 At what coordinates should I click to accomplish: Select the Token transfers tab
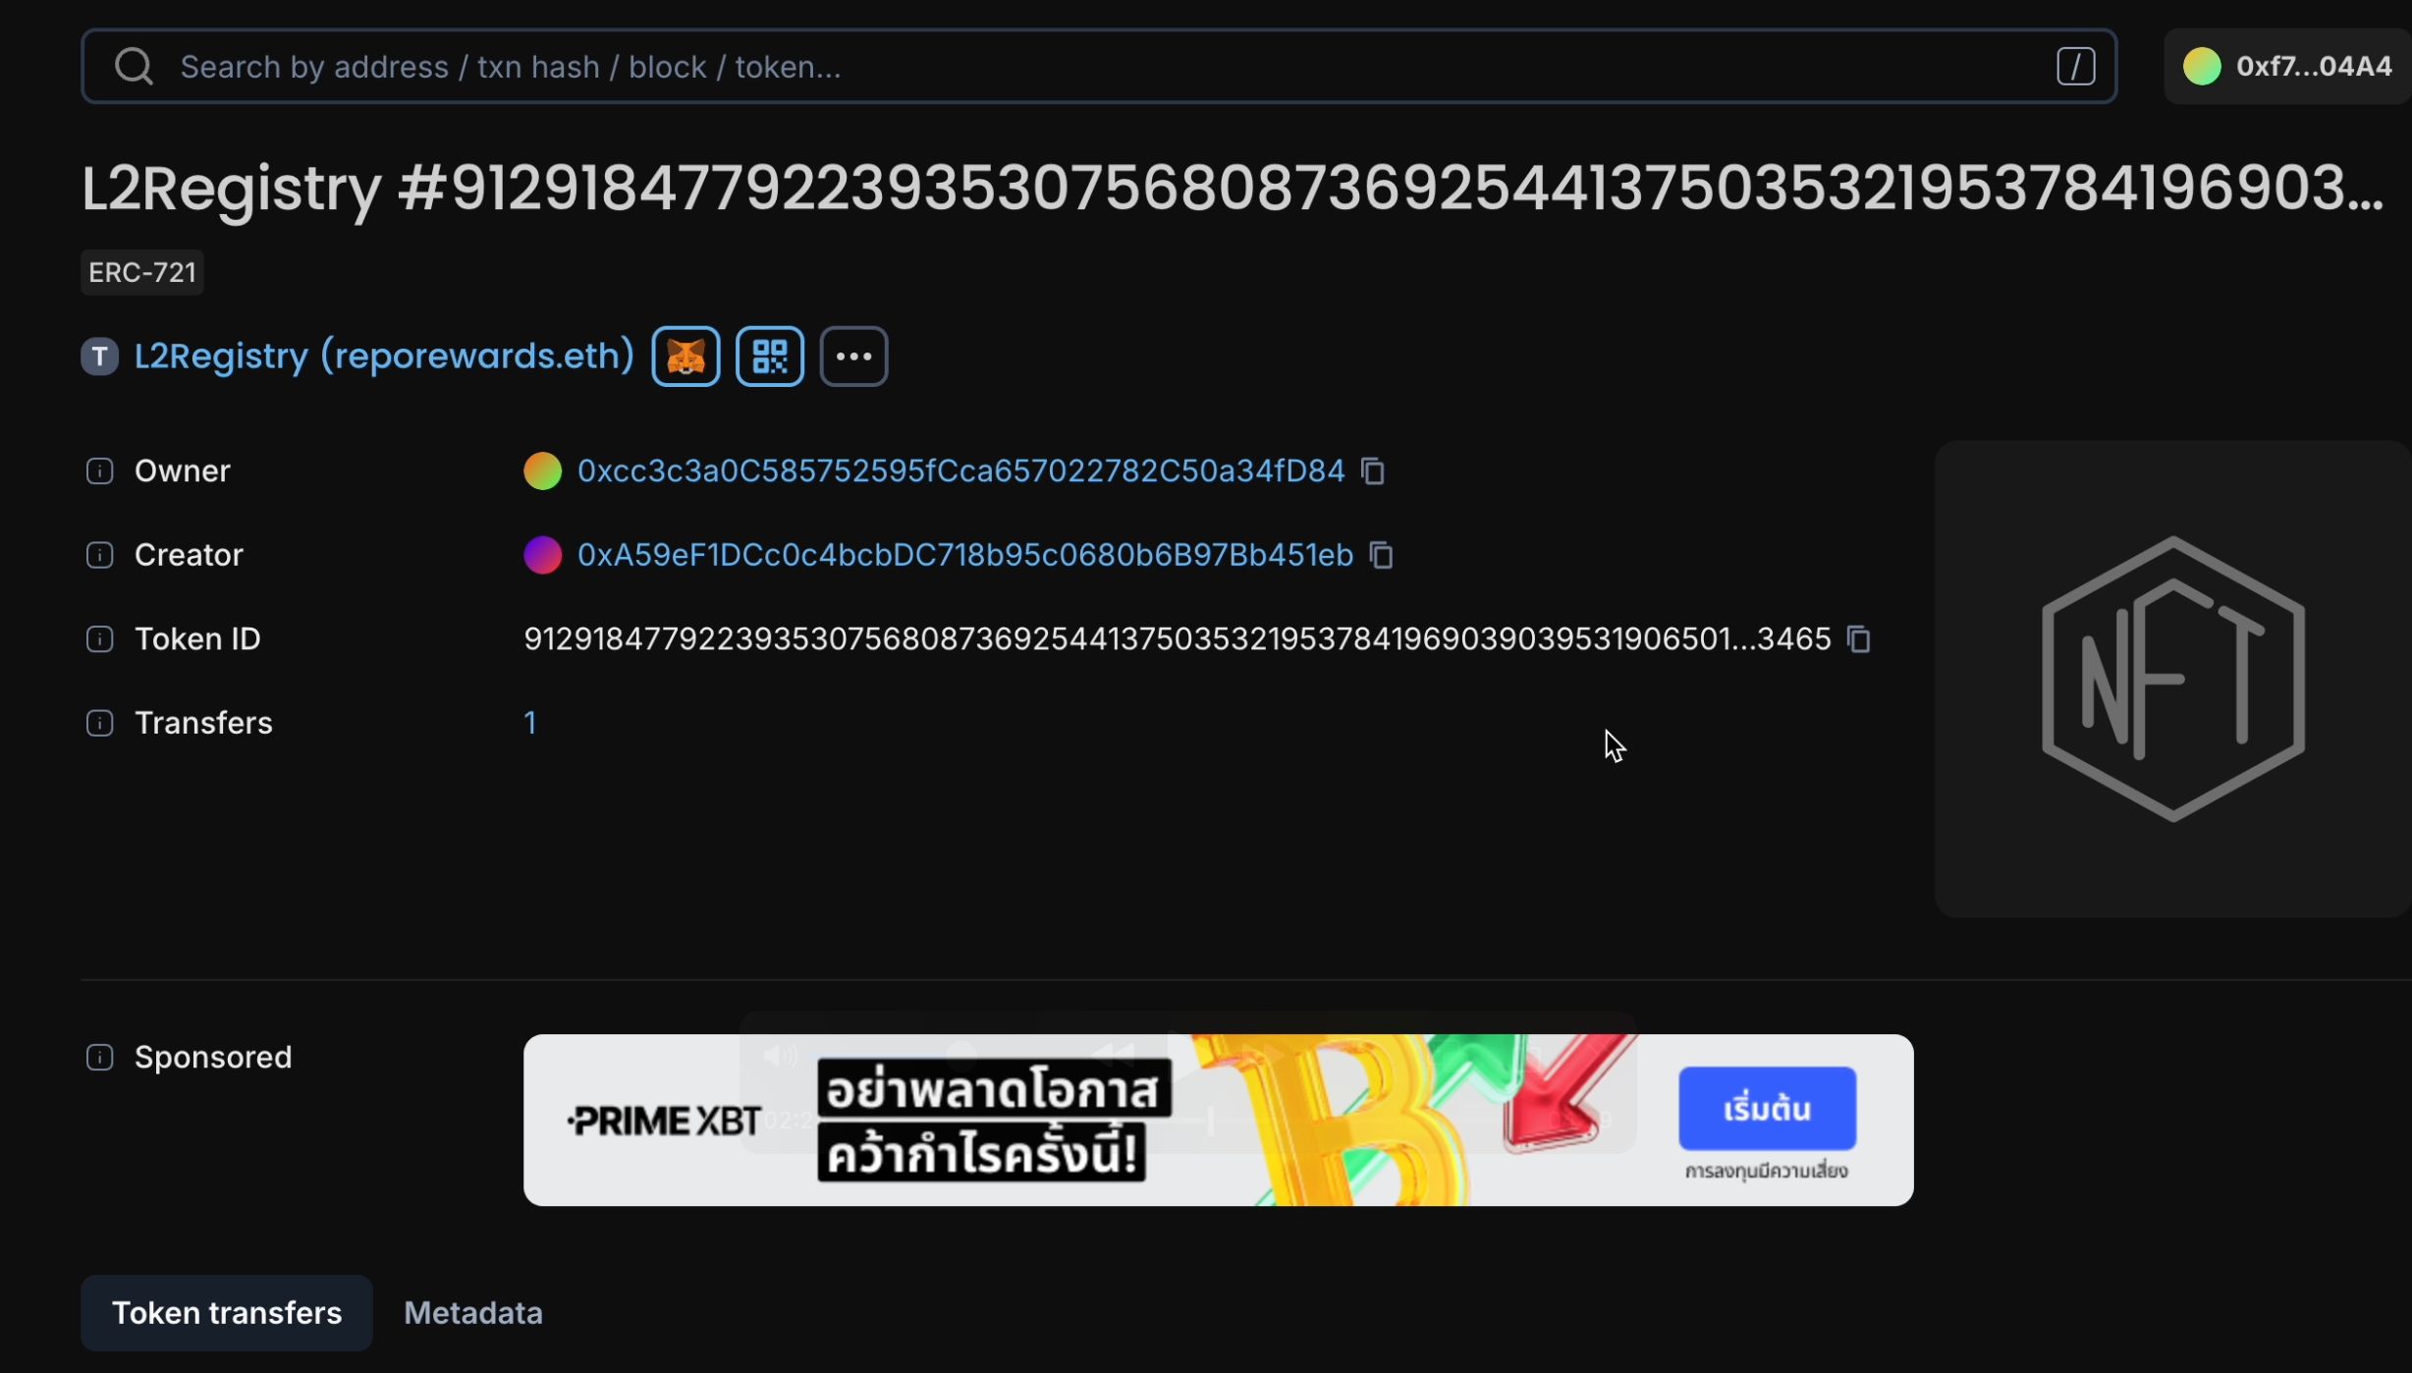[227, 1312]
